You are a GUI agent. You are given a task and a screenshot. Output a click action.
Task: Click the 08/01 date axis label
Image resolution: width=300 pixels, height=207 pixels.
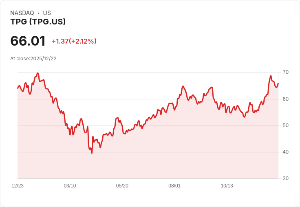(x=174, y=186)
